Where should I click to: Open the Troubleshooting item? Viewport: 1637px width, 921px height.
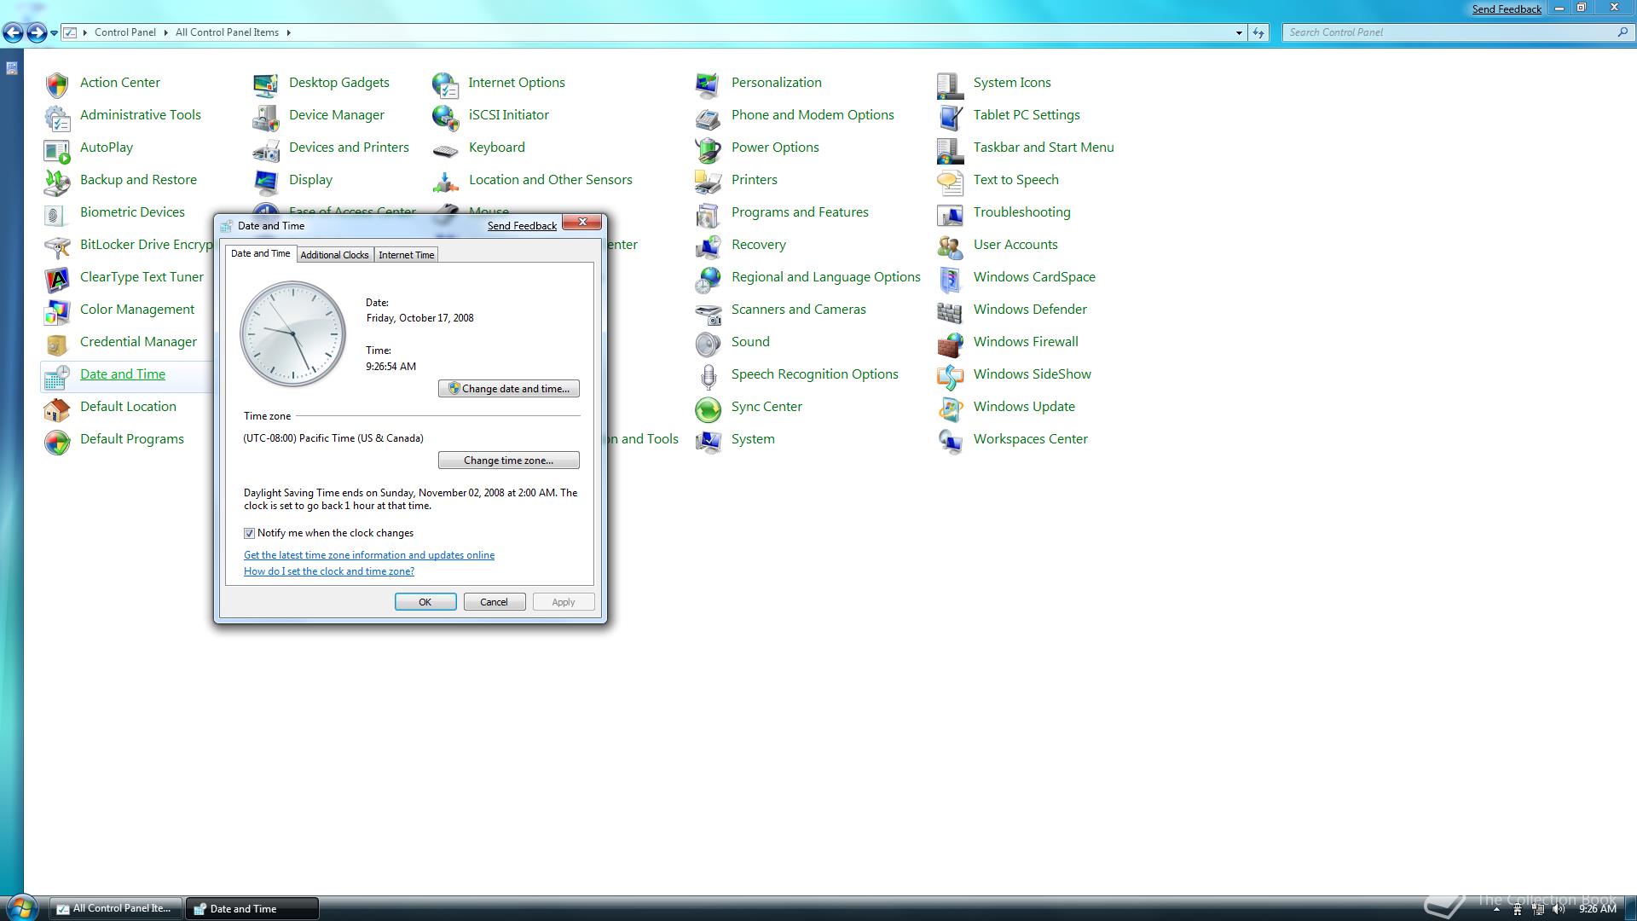point(1021,212)
